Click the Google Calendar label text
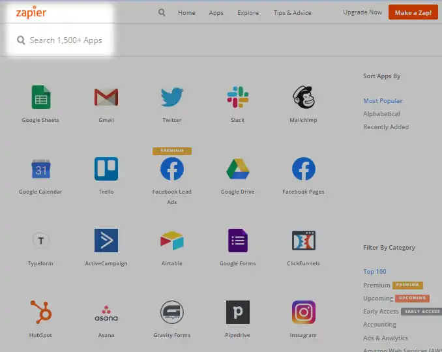 (x=40, y=192)
